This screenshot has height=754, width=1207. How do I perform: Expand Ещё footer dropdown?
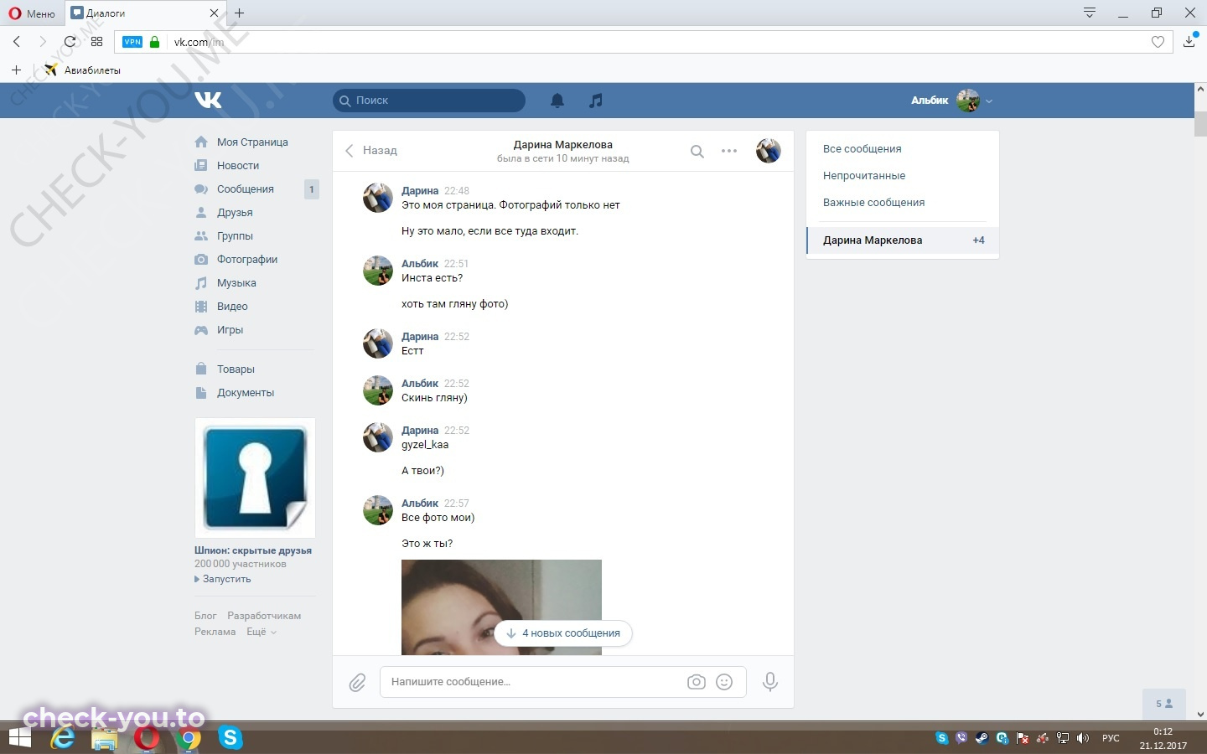[x=262, y=632]
